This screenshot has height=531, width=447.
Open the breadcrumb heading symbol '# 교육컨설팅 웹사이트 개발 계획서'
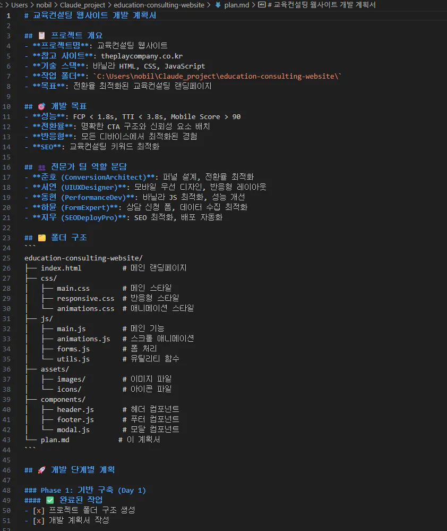[322, 5]
